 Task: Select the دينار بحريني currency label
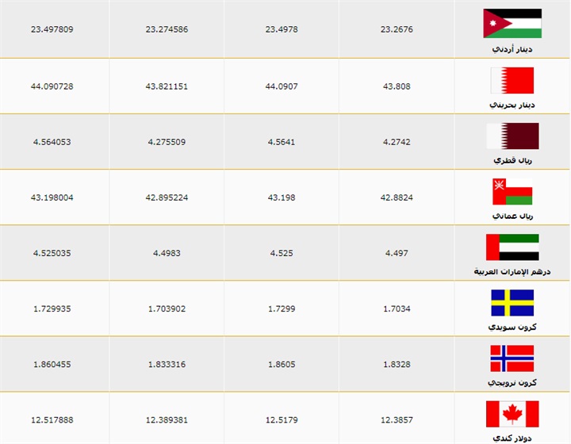click(x=512, y=105)
